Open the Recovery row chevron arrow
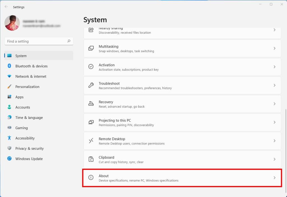Viewport: 287px width, 197px height. click(x=274, y=104)
